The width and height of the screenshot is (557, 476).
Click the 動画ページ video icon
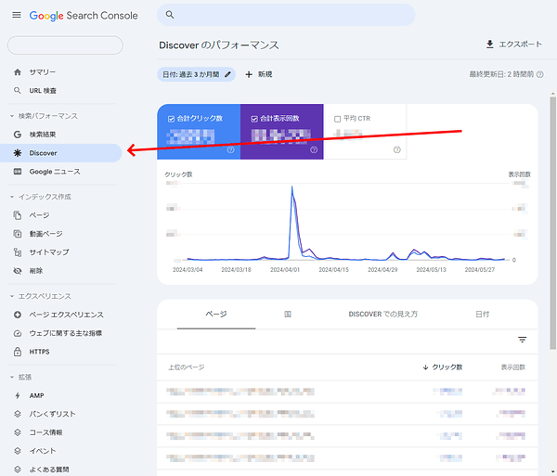pos(18,234)
